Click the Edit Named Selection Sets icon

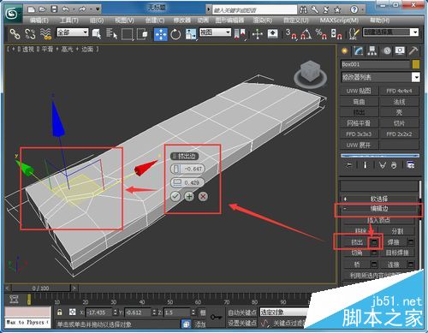coord(354,34)
